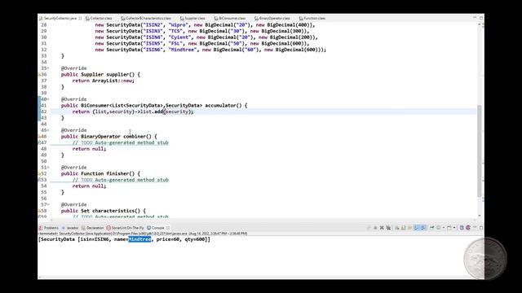This screenshot has width=522, height=293.
Task: Maximize the editor area
Action: (x=481, y=18)
